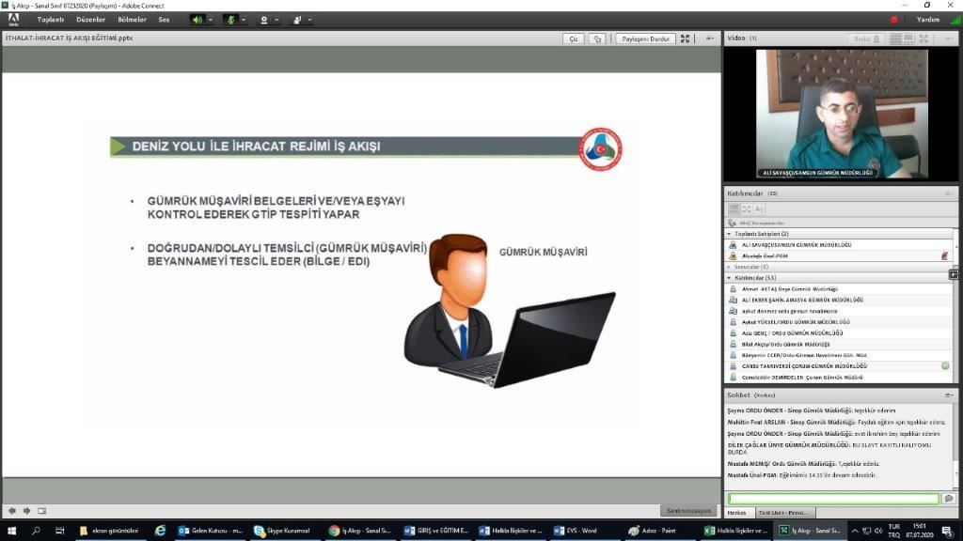Screen dimensions: 963x541
Task: Click into the chat message input field
Action: click(832, 499)
